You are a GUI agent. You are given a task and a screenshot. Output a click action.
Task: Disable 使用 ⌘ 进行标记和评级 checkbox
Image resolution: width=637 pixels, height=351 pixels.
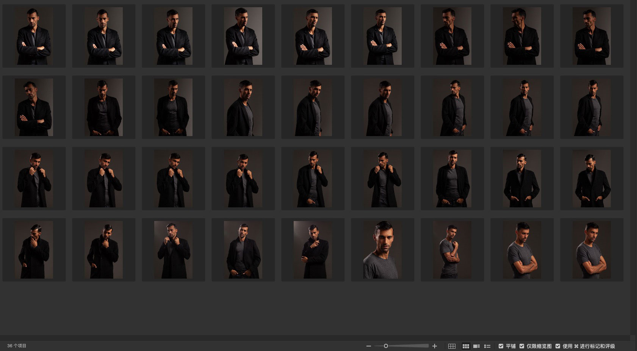click(x=558, y=346)
